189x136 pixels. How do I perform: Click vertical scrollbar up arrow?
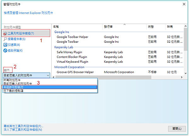point(186,26)
